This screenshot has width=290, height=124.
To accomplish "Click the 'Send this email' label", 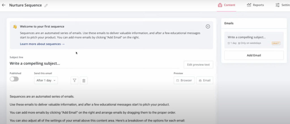I will (43, 73).
